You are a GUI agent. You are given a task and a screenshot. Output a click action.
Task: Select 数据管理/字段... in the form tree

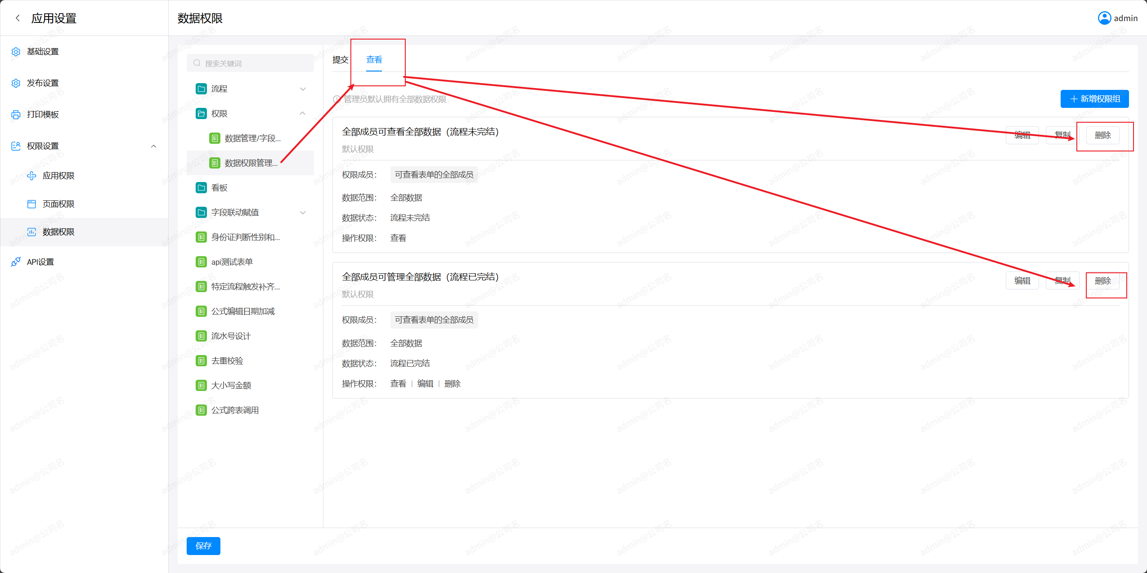click(252, 138)
